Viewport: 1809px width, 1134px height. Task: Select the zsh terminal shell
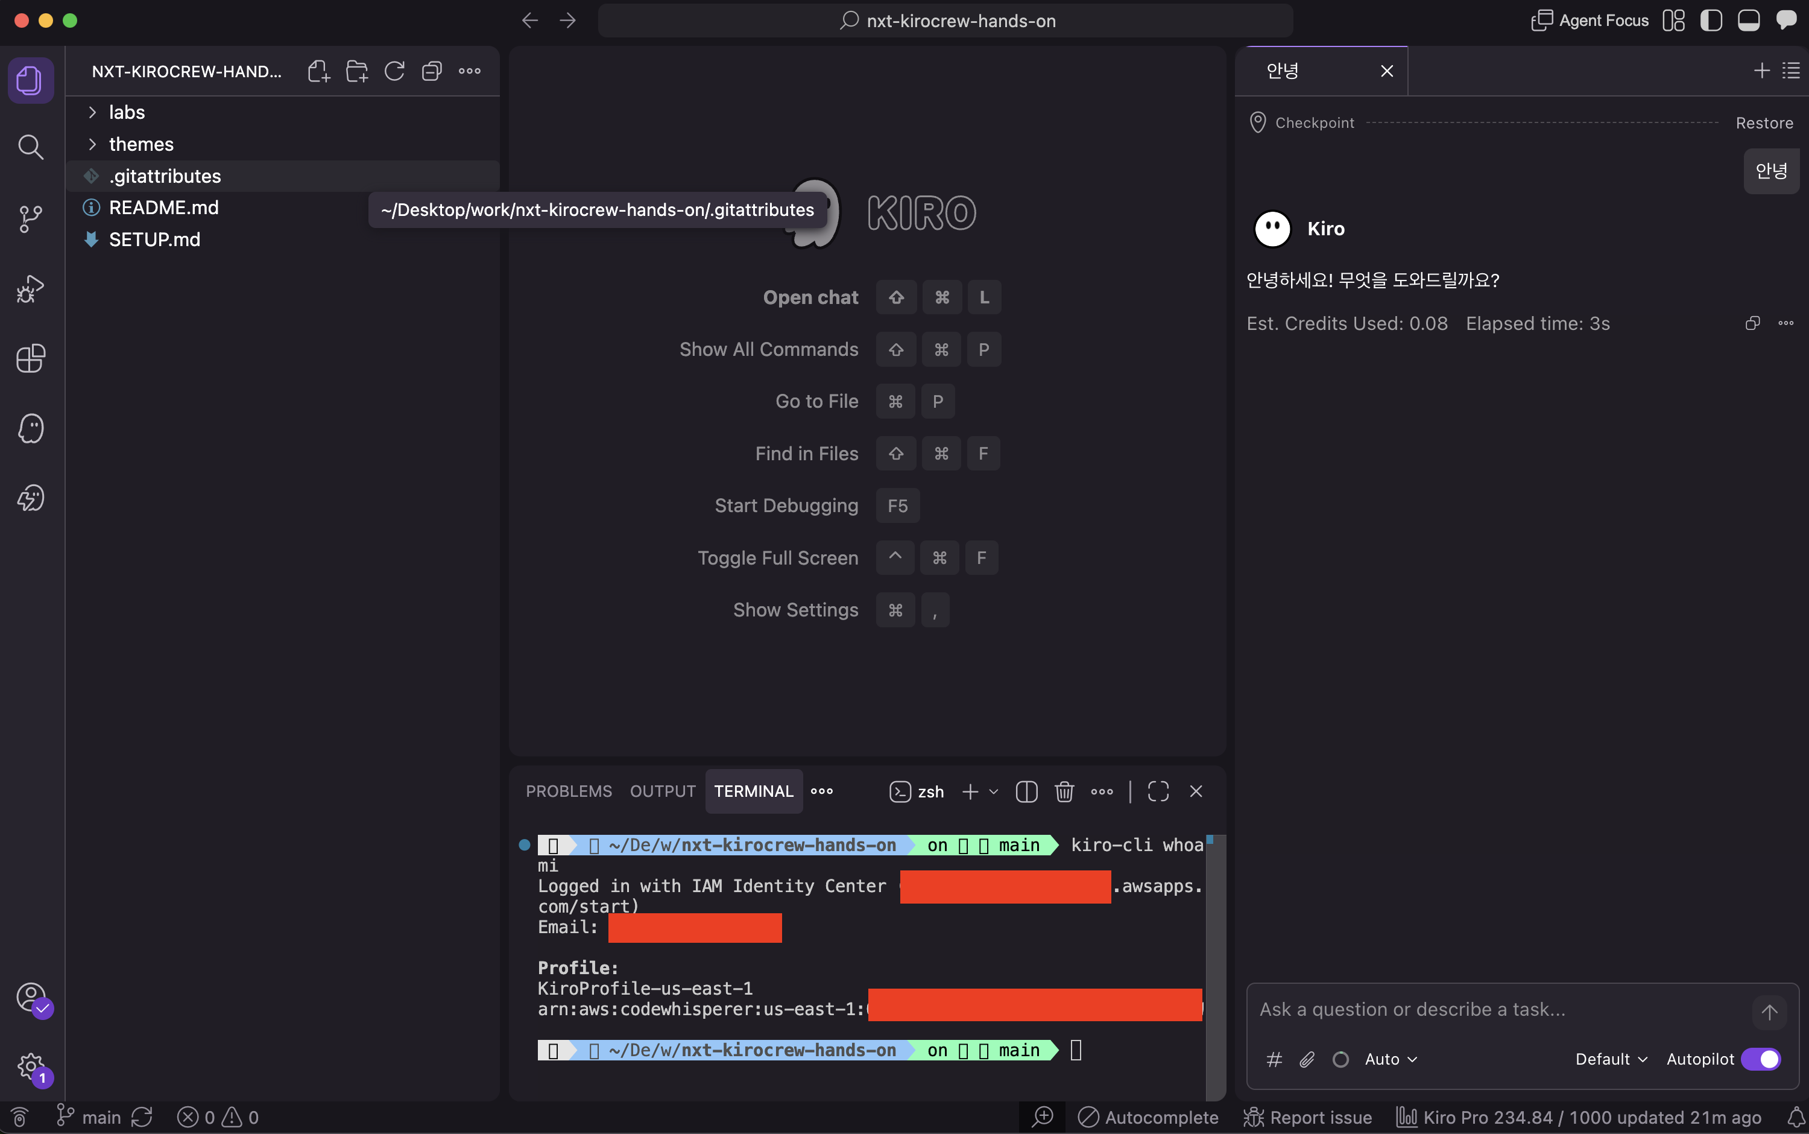point(916,792)
